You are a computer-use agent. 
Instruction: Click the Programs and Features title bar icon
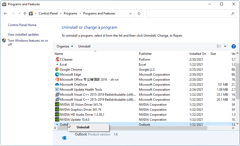click(x=4, y=4)
